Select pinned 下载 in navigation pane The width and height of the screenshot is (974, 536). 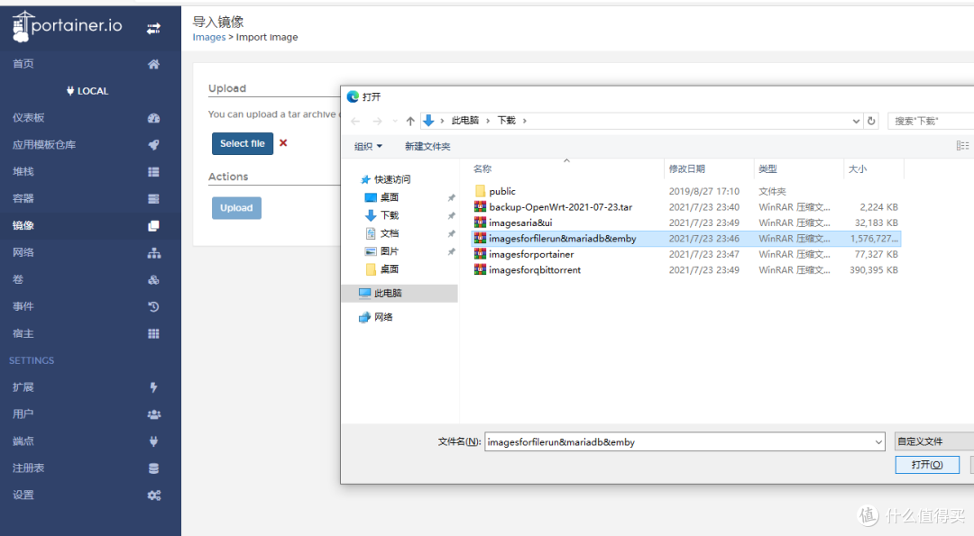[382, 215]
